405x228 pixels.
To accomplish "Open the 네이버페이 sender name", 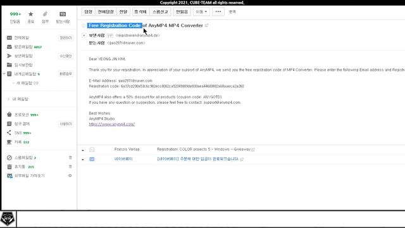I will pyautogui.click(x=123, y=159).
